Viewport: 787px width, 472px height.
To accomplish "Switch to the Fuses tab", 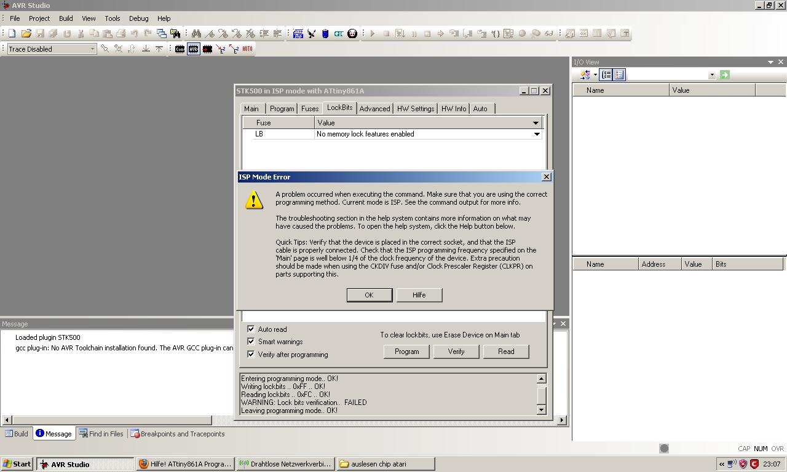I will tap(310, 109).
